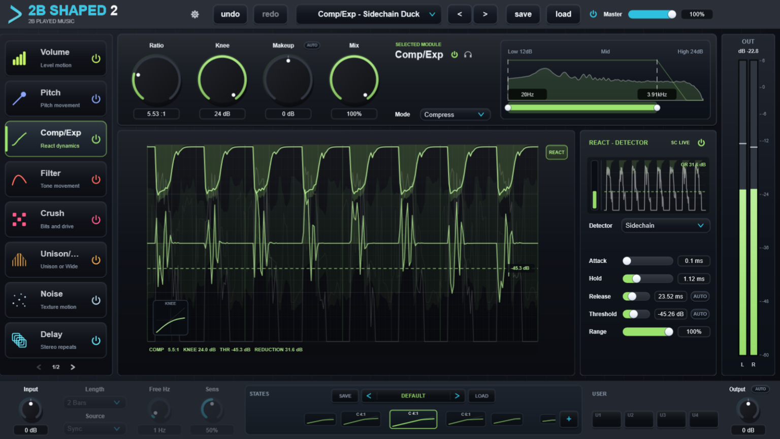The height and width of the screenshot is (439, 780).
Task: Toggle Makeup AUTO button
Action: coord(312,45)
